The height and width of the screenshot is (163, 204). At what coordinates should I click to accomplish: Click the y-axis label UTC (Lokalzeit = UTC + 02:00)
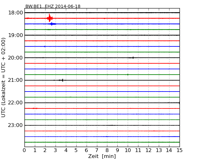coord(3,77)
